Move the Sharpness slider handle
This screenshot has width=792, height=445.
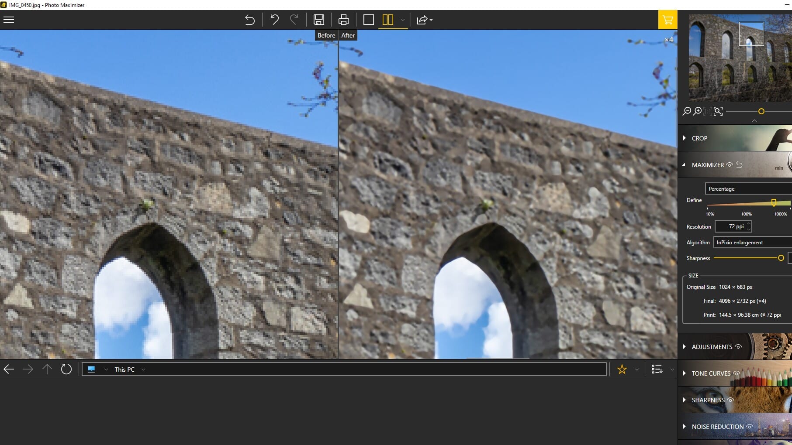point(781,258)
